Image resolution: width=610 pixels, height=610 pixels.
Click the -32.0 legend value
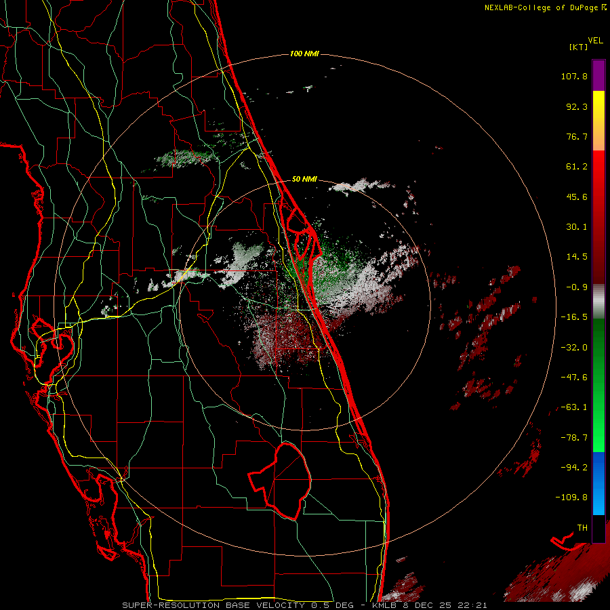(574, 348)
